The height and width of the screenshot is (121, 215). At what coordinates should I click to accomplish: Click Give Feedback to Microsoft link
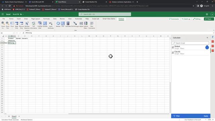point(192,120)
